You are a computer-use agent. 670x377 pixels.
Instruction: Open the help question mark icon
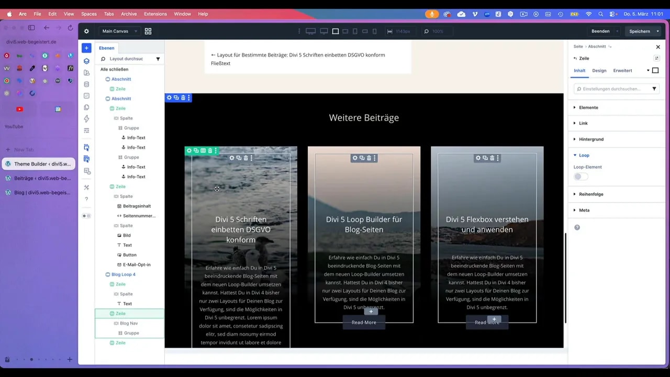86,198
